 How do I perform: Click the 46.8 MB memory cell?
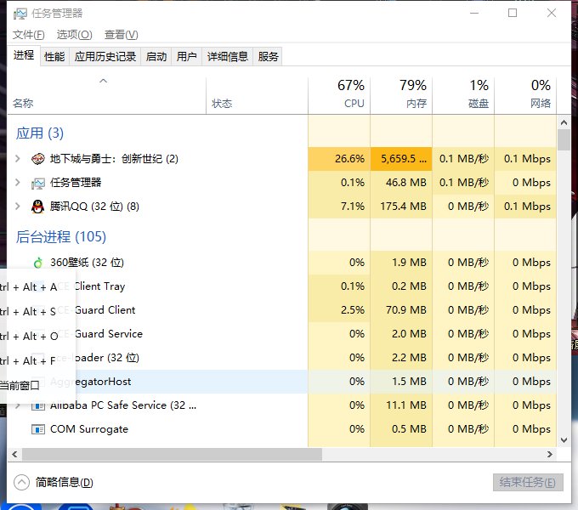[401, 183]
